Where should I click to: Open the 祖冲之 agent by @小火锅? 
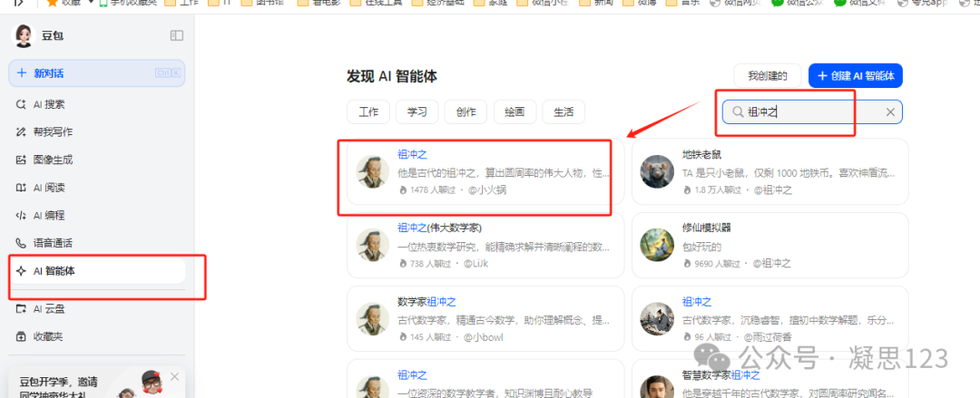click(485, 171)
